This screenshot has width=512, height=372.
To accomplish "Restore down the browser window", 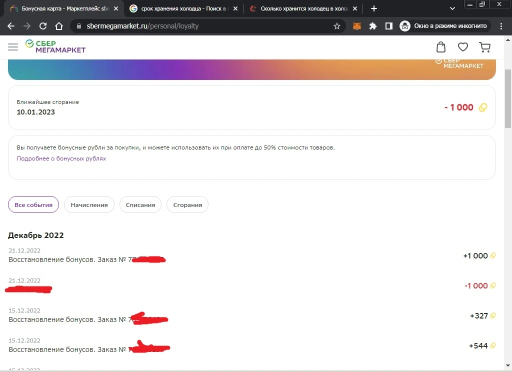I will 482,4.
